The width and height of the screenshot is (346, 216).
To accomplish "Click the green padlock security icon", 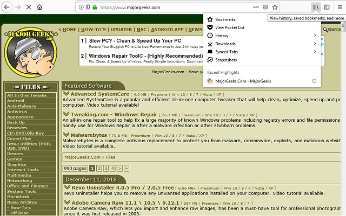I will (x=95, y=7).
